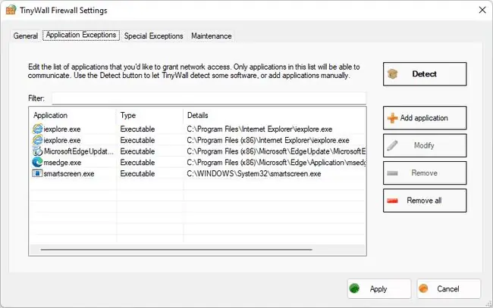Click the EdgeUpdate path in Details
Screen dimensions: 493x308
coord(276,151)
